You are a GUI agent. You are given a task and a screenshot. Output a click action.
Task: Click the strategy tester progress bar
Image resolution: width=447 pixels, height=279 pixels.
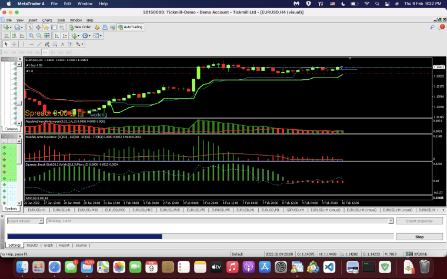click(x=201, y=237)
